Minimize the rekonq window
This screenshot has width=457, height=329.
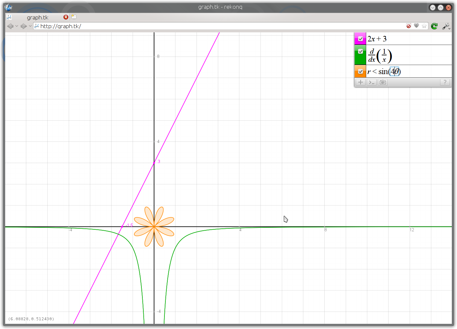[433, 7]
